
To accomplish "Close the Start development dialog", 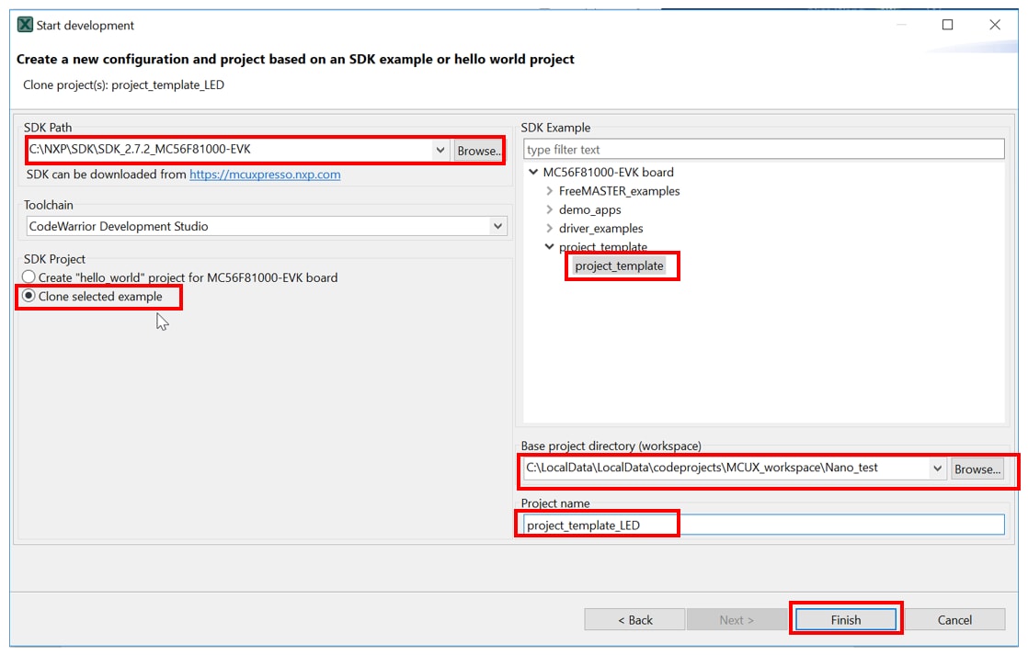I will 994,25.
